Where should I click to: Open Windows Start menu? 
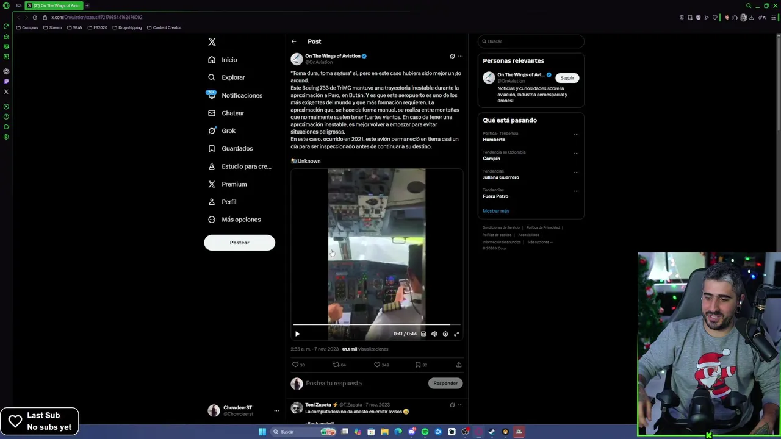pos(262,432)
